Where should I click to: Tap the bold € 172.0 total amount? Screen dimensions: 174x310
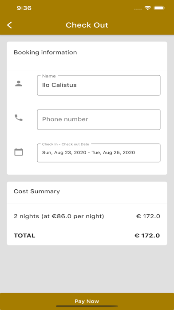tap(147, 236)
